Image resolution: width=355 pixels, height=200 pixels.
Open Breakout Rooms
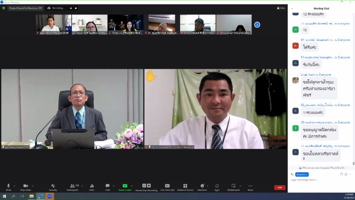(x=185, y=187)
